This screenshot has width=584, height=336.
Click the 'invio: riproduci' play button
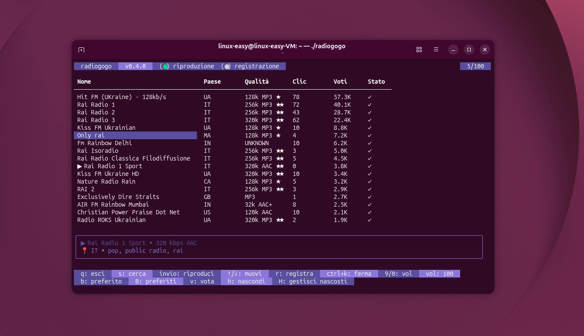pos(186,274)
